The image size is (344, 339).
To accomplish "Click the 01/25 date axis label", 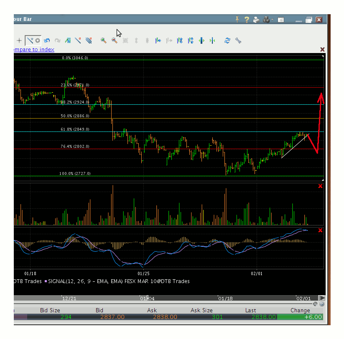I will tap(143, 273).
